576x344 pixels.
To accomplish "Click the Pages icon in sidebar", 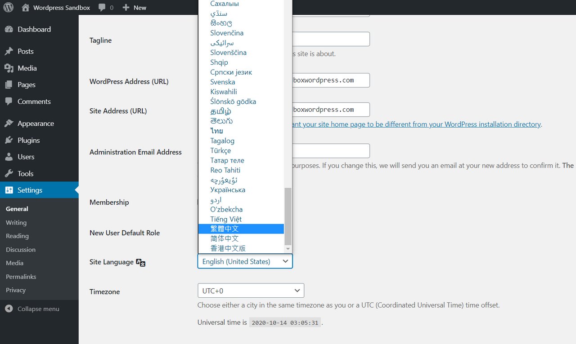I will click(x=9, y=85).
